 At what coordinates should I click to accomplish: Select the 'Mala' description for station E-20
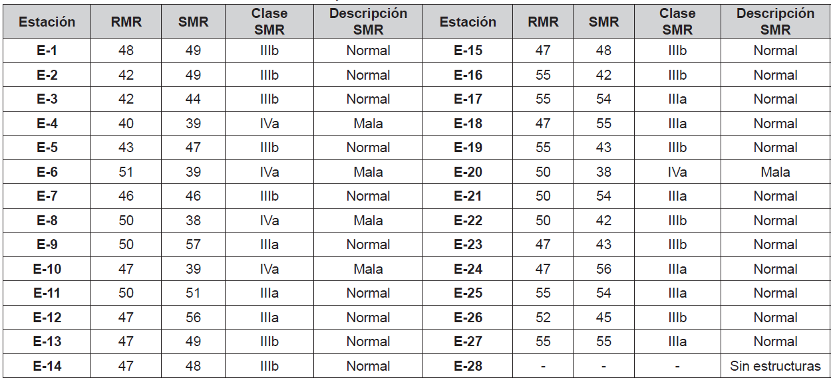point(775,172)
